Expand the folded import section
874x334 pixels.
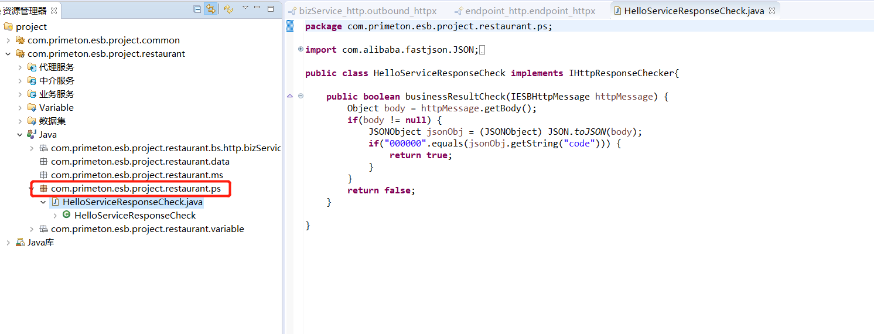[x=301, y=49]
